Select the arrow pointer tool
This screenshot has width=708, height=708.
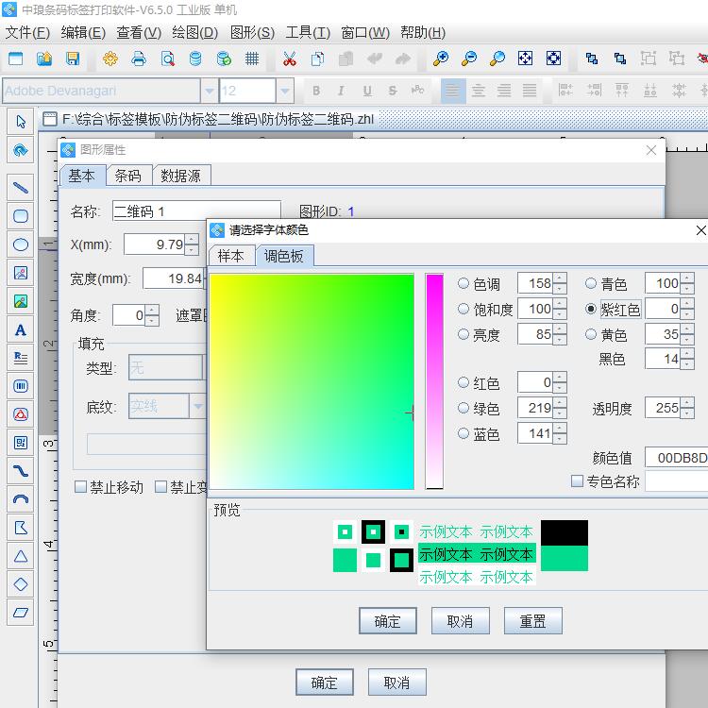tap(21, 122)
